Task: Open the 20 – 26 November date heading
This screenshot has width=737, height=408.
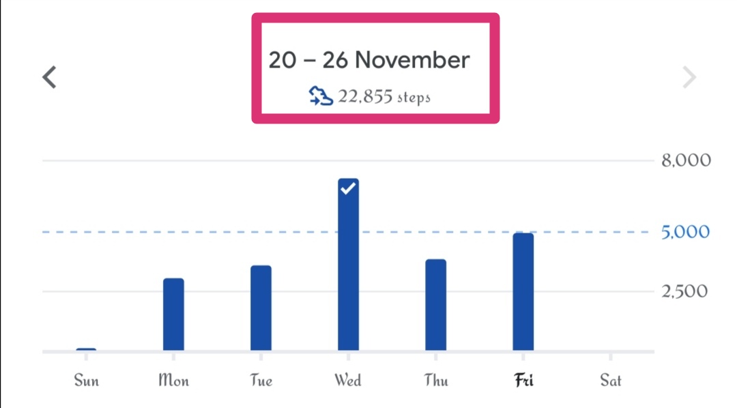Action: [369, 60]
